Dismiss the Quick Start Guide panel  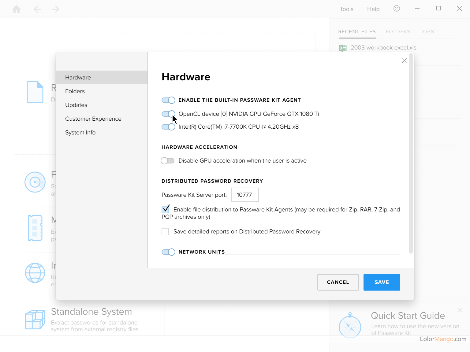coord(460,310)
